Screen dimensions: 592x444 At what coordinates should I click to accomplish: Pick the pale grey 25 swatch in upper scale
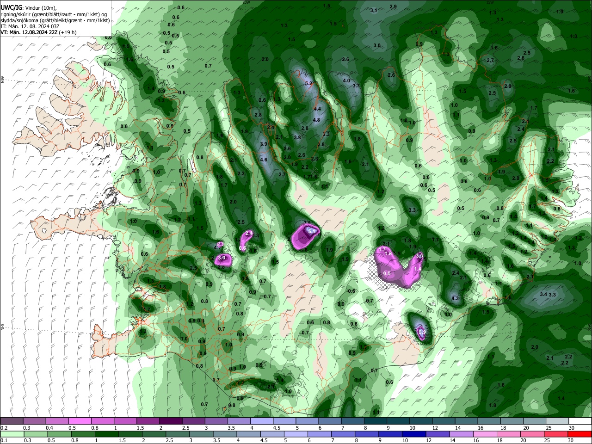click(558, 421)
